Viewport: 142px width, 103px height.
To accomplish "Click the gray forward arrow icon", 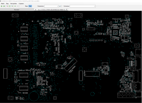I will pyautogui.click(x=18, y=6).
